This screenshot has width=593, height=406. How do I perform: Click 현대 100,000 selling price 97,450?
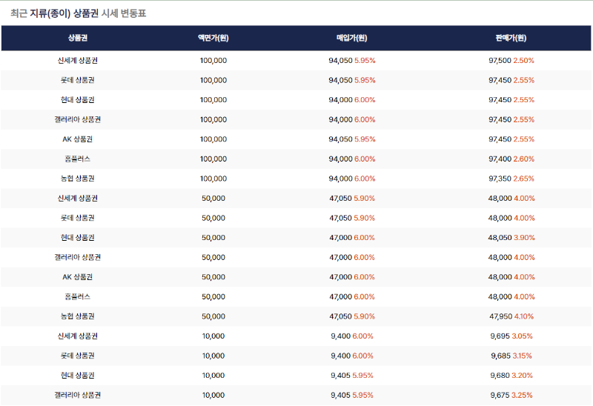[x=500, y=100]
